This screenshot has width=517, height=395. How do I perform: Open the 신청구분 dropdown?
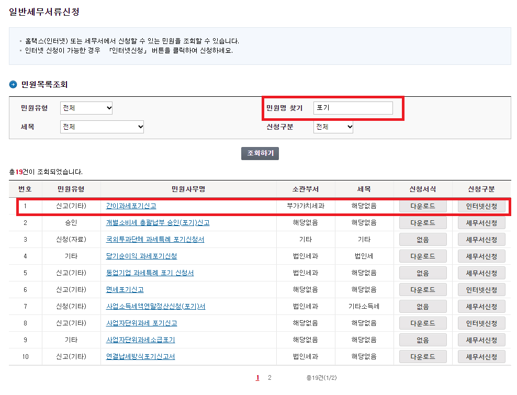click(333, 126)
